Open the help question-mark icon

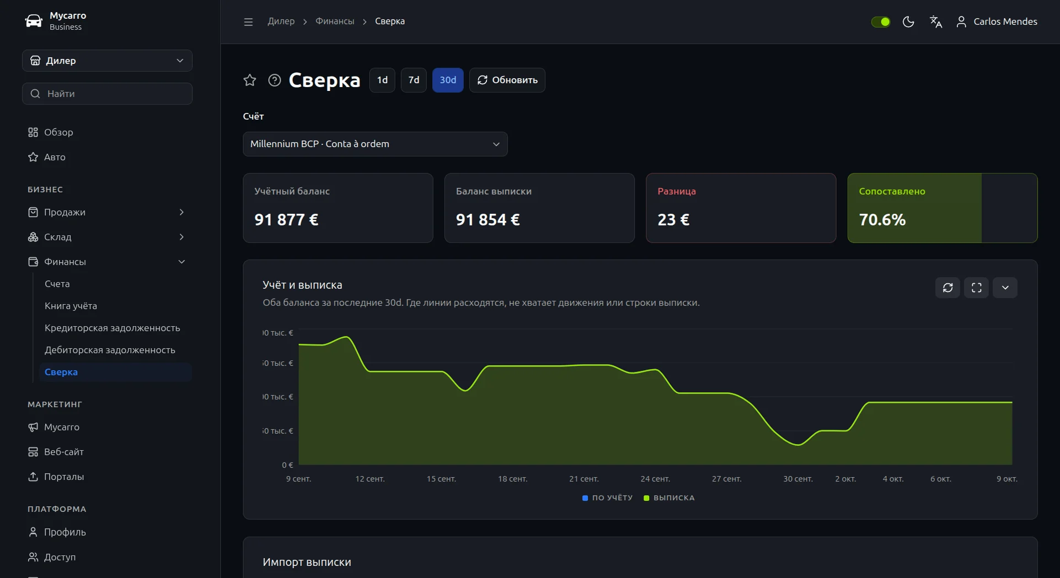(x=275, y=80)
